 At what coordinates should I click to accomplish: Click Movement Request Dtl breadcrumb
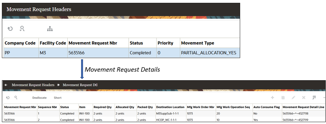pos(80,85)
